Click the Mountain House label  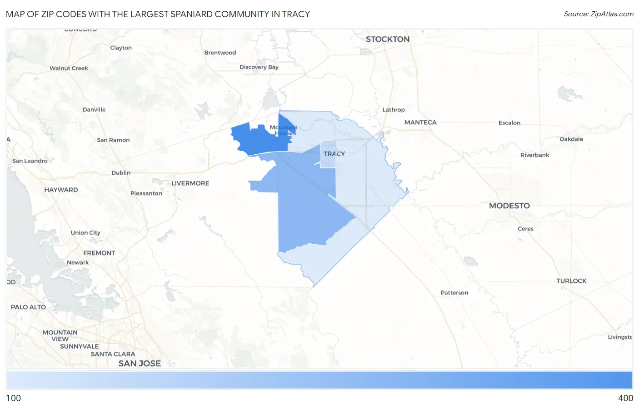coord(284,130)
